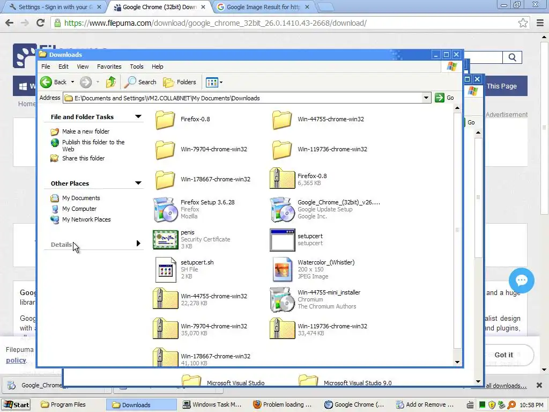Select Win-44755-chrome-win32 folder icon
Image resolution: width=549 pixels, height=412 pixels.
point(282,120)
